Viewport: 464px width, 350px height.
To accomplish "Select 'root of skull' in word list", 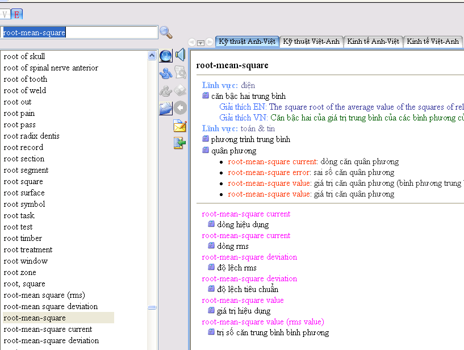I will click(24, 56).
